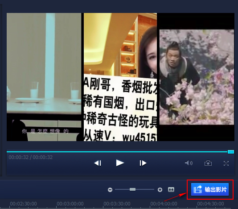Image resolution: width=238 pixels, height=209 pixels.
Task: Step back to the previous frame
Action: [98, 163]
